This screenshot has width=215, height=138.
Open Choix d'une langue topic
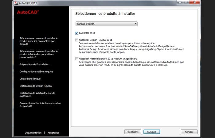pyautogui.click(x=30, y=79)
